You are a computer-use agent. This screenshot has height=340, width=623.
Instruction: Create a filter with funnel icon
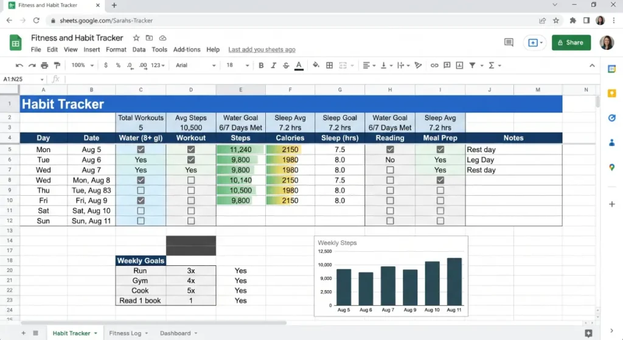[472, 66]
